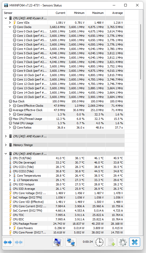Expand the Core Temperatures row

point(10,176)
